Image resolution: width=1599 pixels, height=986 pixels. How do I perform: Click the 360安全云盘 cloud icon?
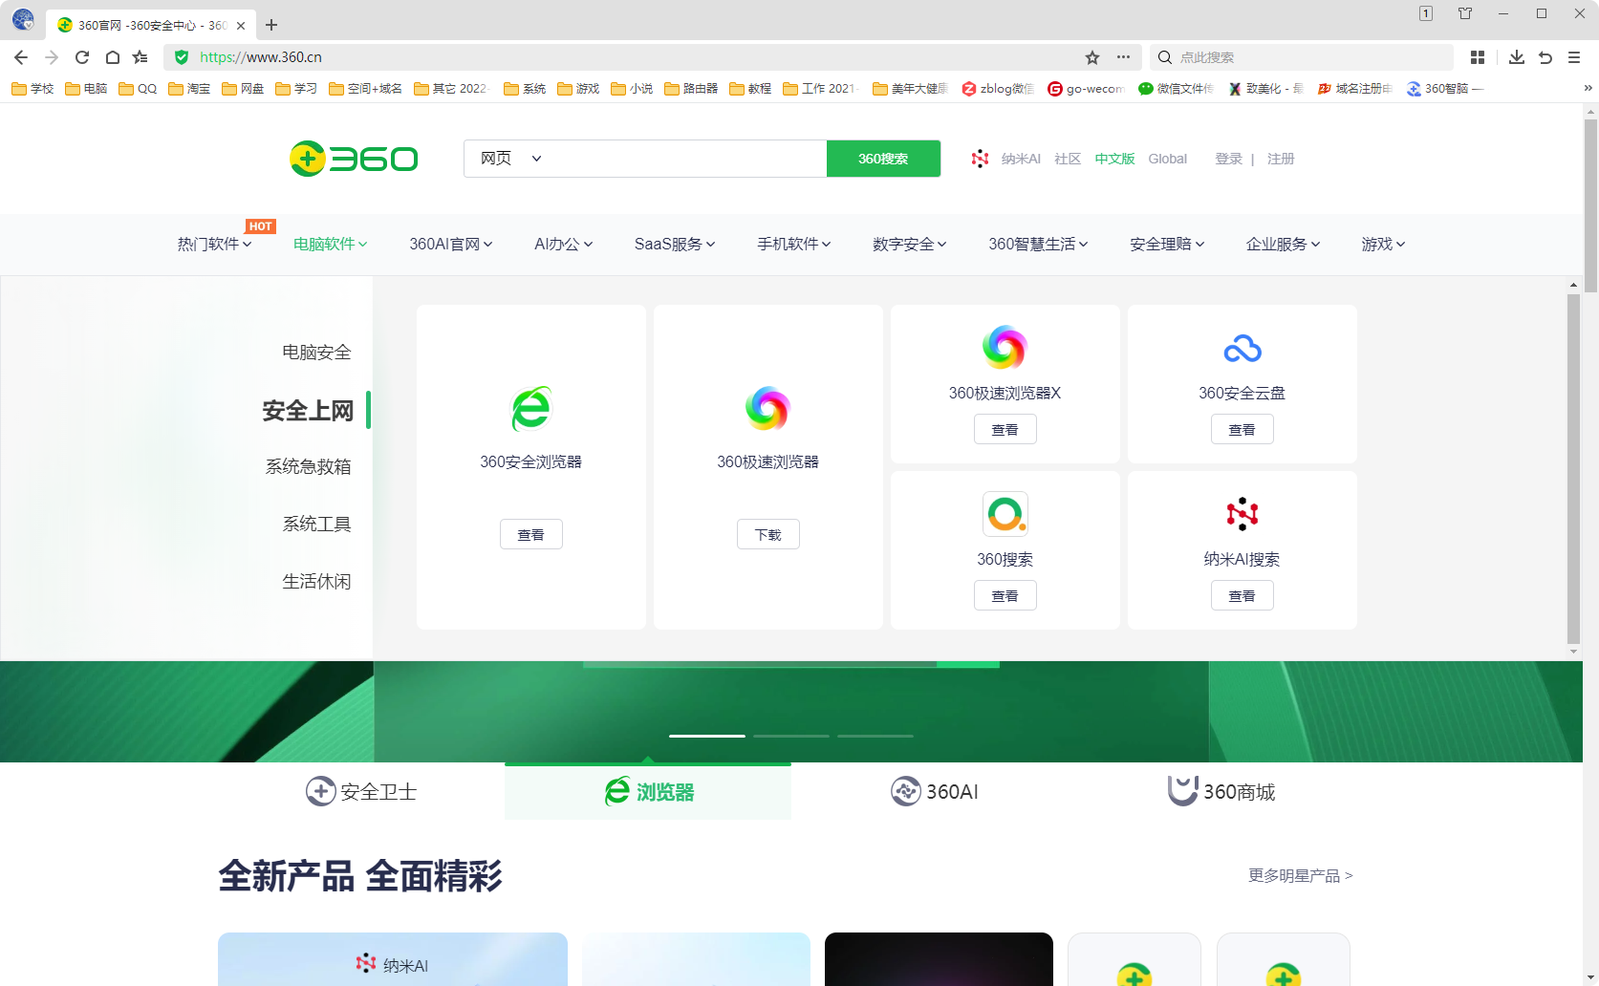1242,349
